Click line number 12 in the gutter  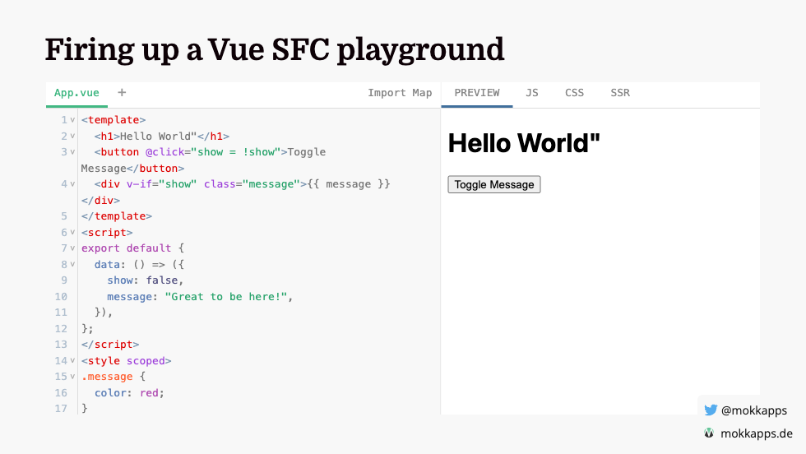tap(61, 328)
